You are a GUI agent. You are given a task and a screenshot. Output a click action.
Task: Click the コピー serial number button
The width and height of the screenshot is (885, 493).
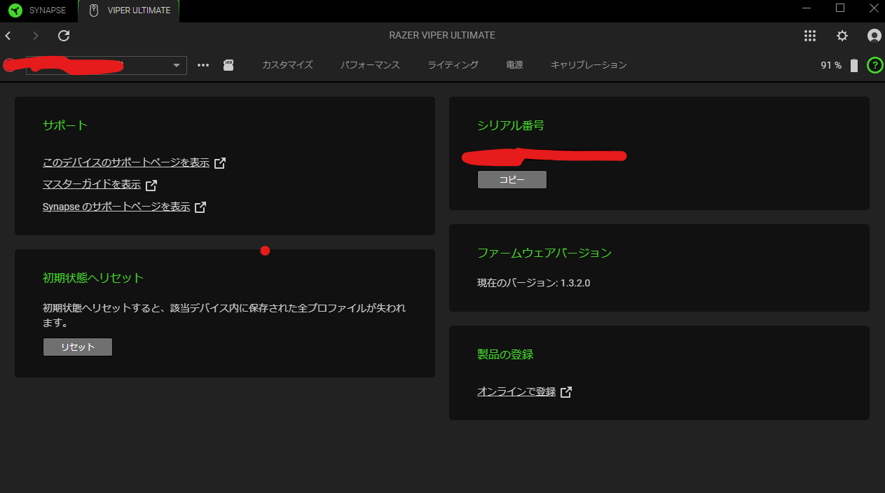tap(512, 180)
